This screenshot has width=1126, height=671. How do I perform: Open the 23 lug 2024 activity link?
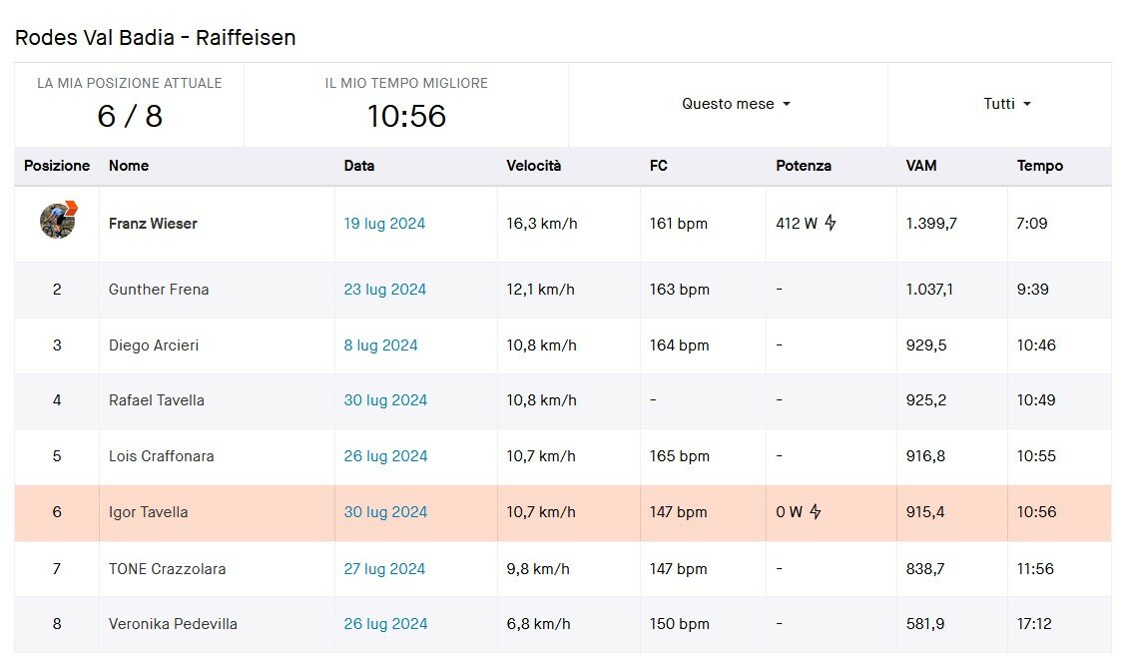(x=385, y=290)
